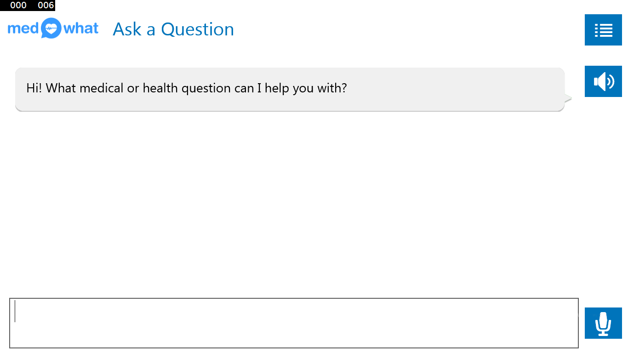The height and width of the screenshot is (353, 628).
Task: Mute the spoken voice responses
Action: [603, 81]
